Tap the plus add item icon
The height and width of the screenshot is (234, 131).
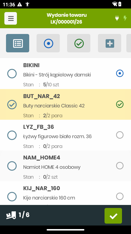pyautogui.click(x=110, y=43)
